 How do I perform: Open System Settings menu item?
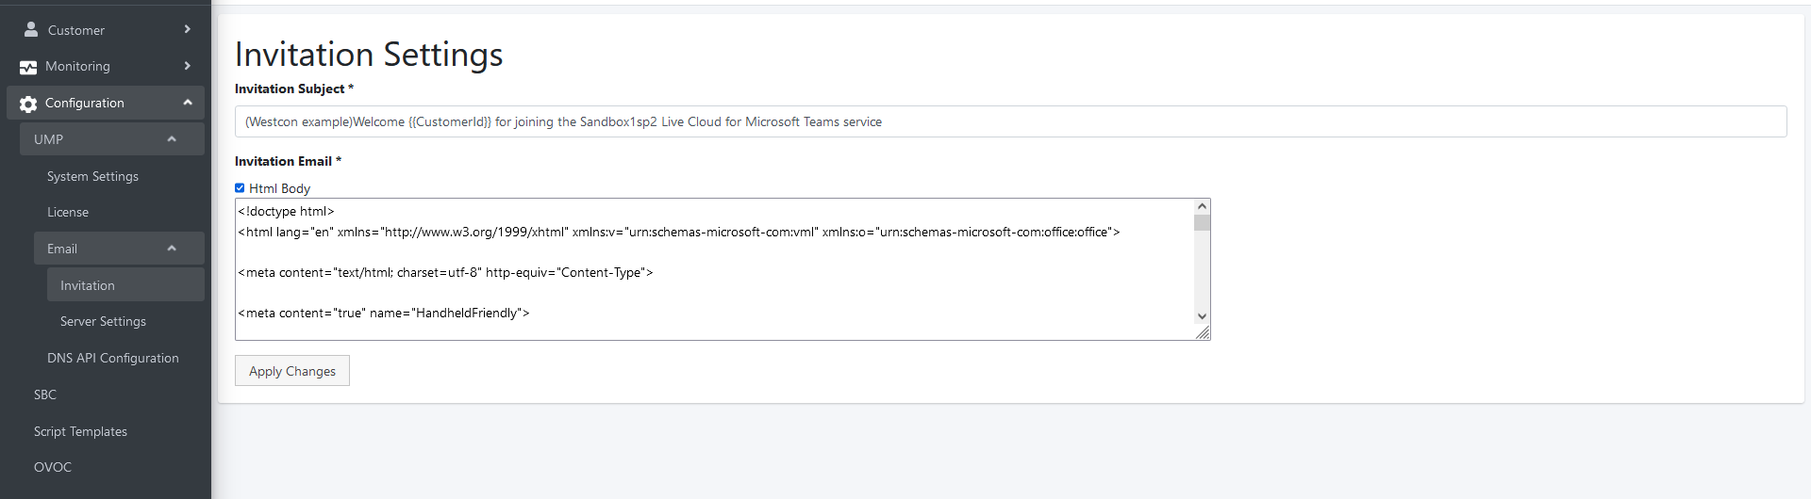(92, 176)
